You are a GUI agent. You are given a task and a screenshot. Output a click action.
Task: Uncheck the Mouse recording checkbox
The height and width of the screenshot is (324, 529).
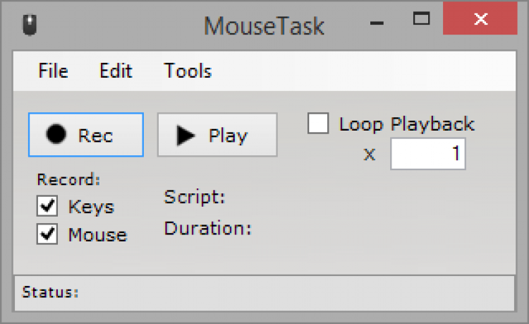47,235
